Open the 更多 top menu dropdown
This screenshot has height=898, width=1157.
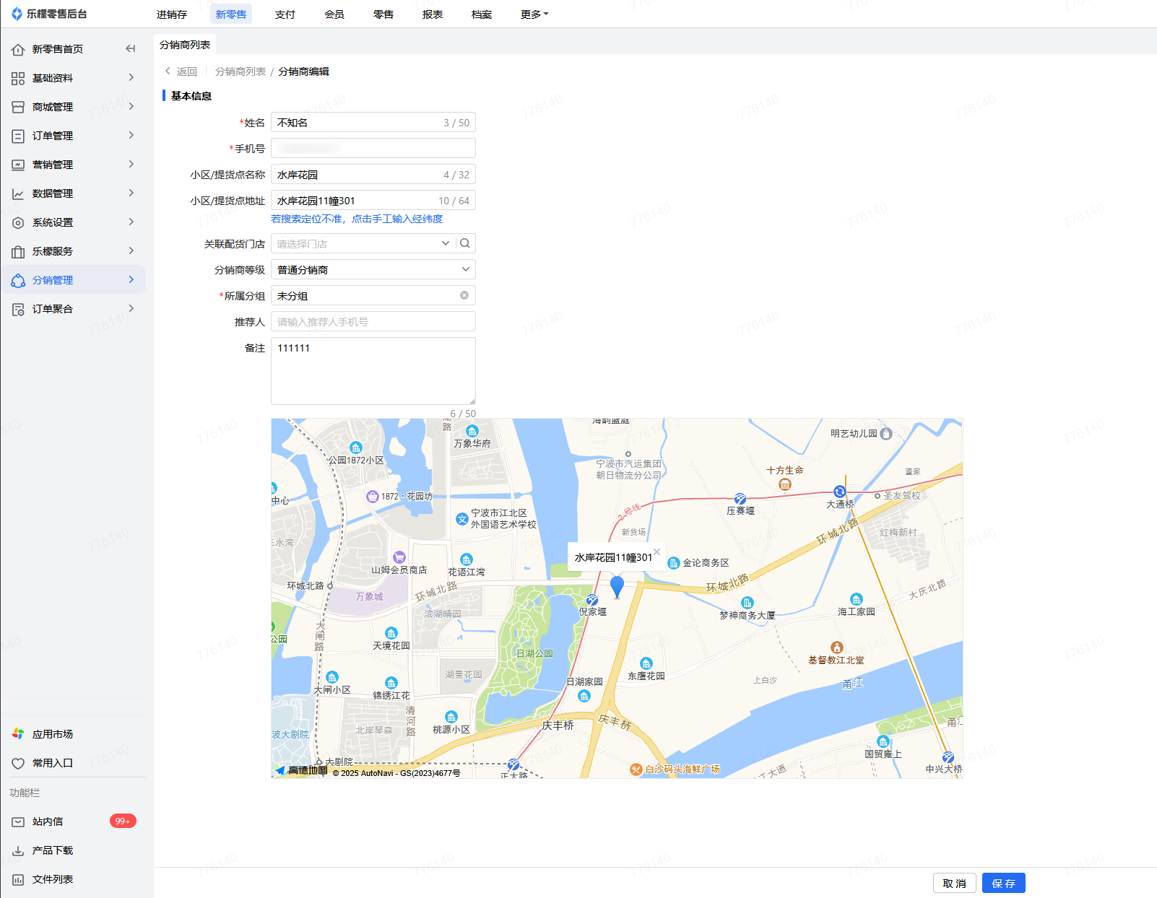pyautogui.click(x=534, y=14)
